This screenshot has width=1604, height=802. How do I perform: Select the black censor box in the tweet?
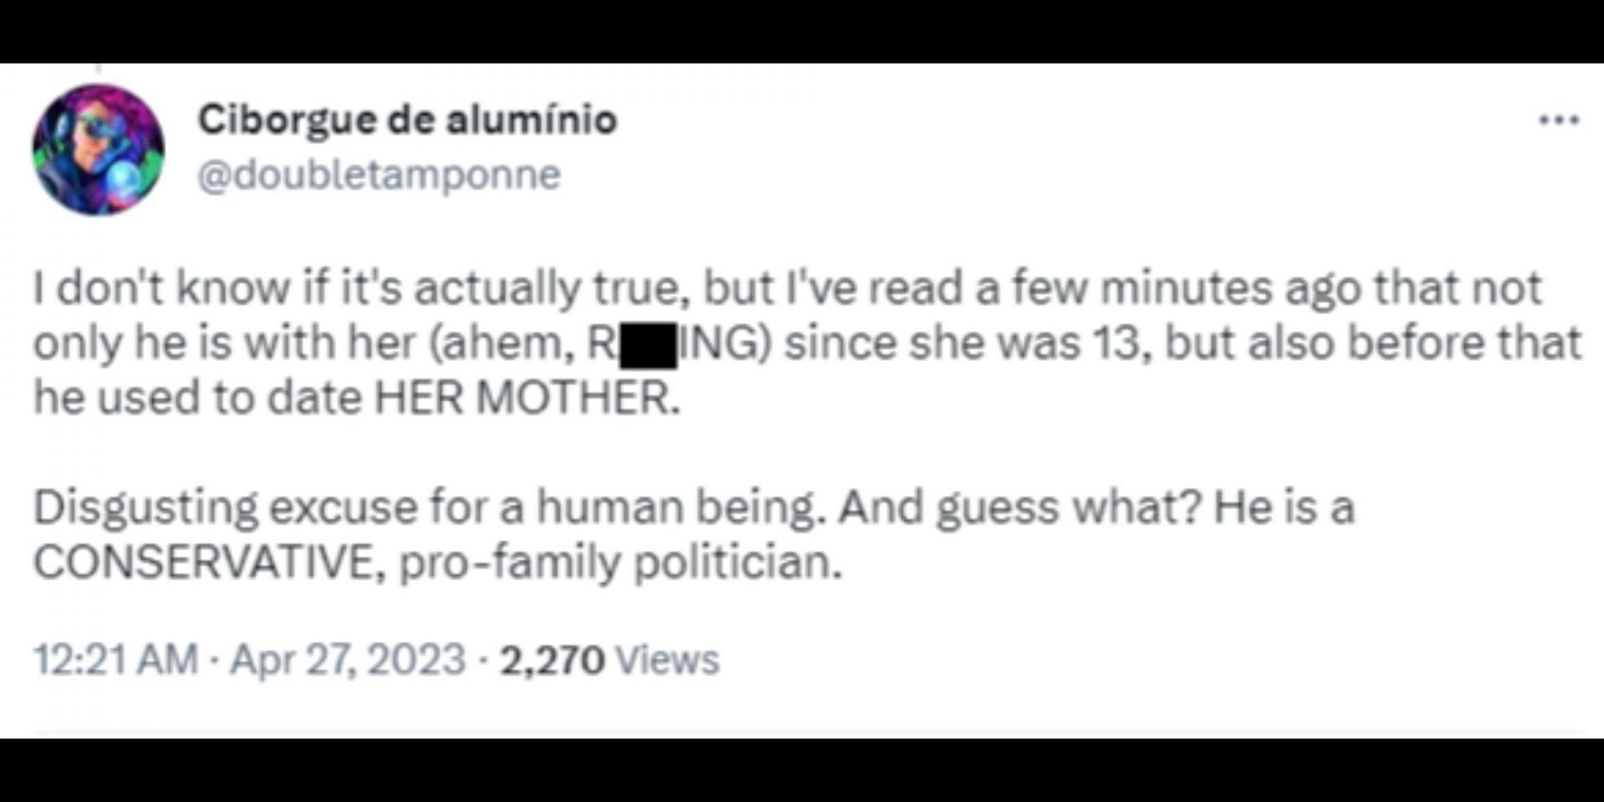[x=648, y=347]
